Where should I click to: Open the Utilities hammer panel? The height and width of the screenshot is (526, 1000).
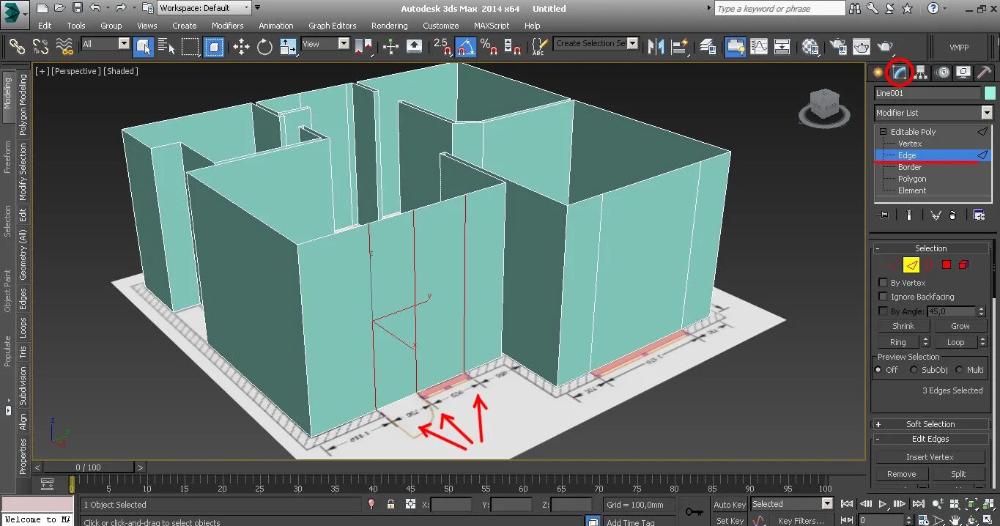point(985,73)
